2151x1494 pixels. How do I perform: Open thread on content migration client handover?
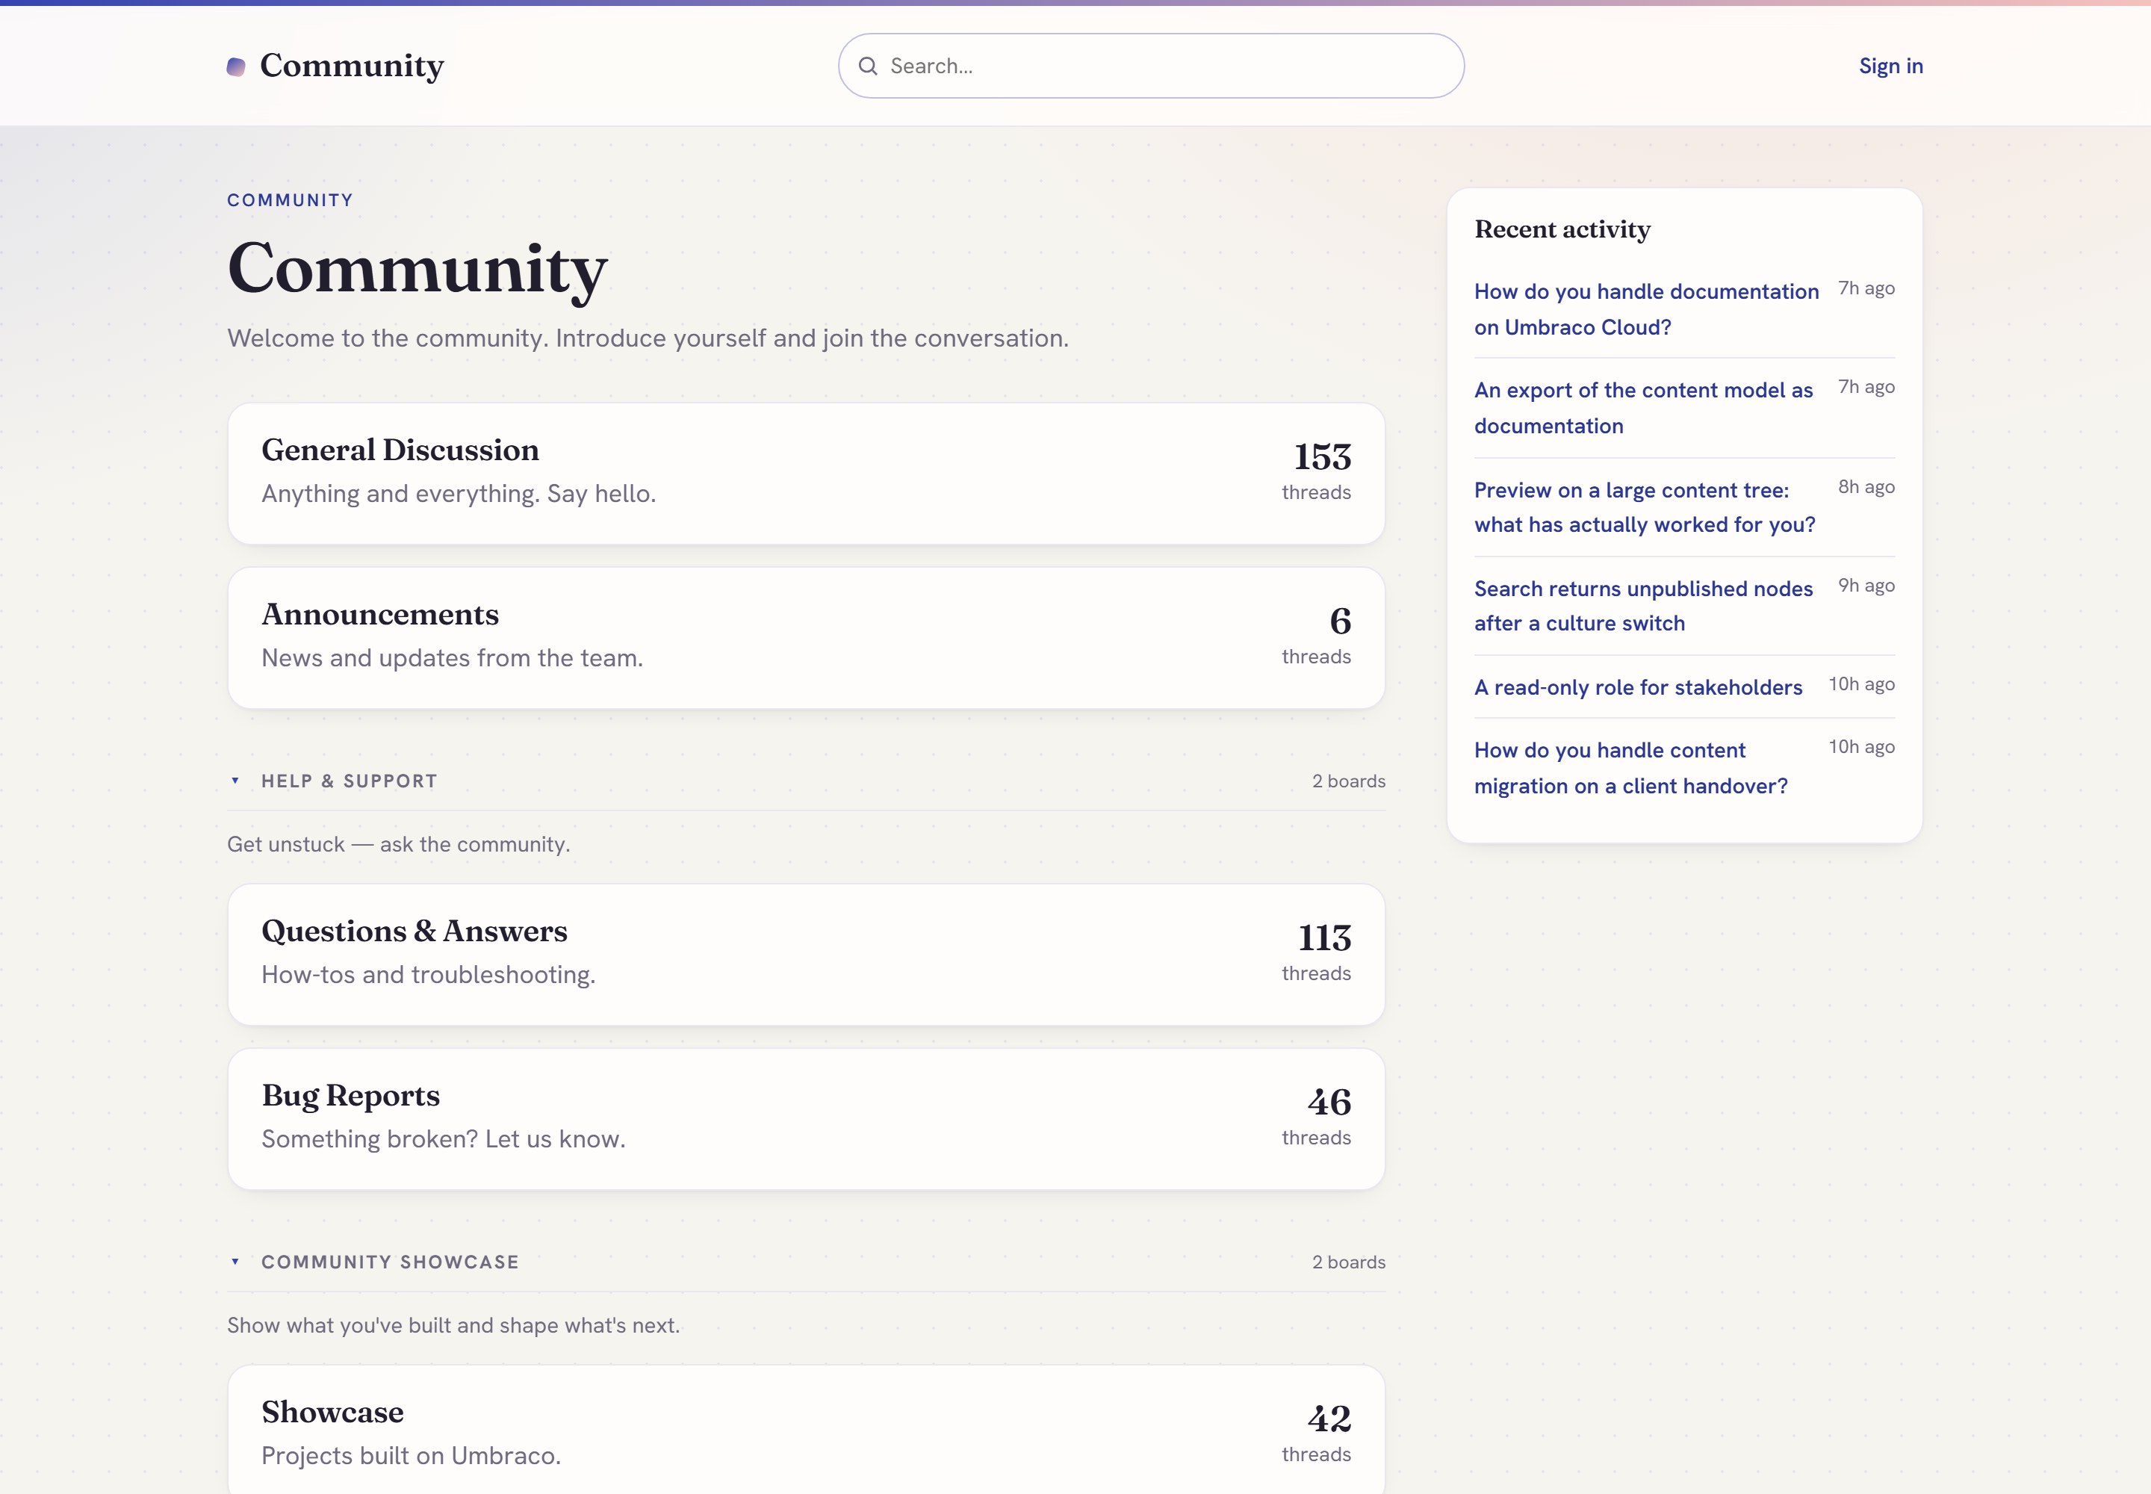[1630, 768]
